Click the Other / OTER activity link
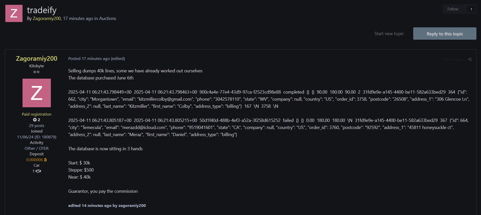Viewport: 481px width, 215px height. [x=37, y=148]
